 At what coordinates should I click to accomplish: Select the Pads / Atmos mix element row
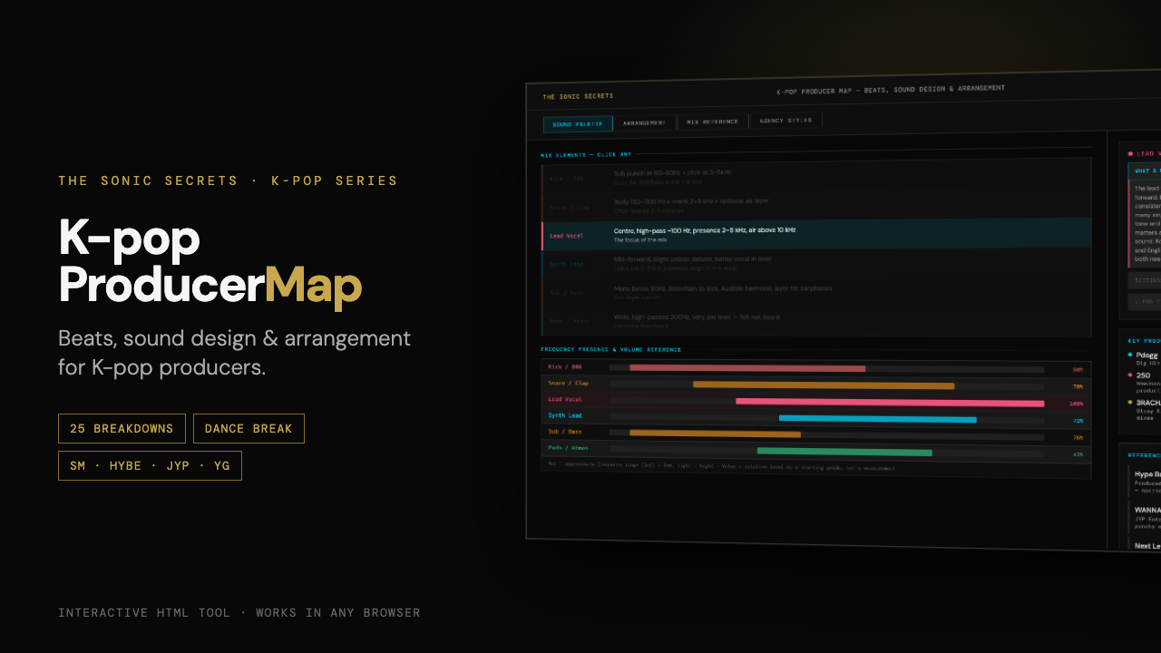click(815, 321)
